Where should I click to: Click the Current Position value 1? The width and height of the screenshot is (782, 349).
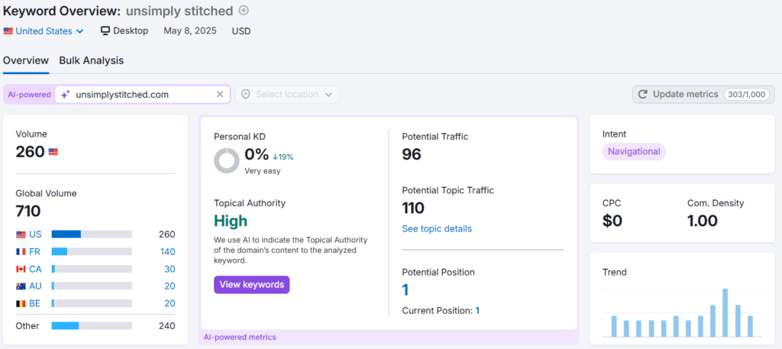(477, 311)
